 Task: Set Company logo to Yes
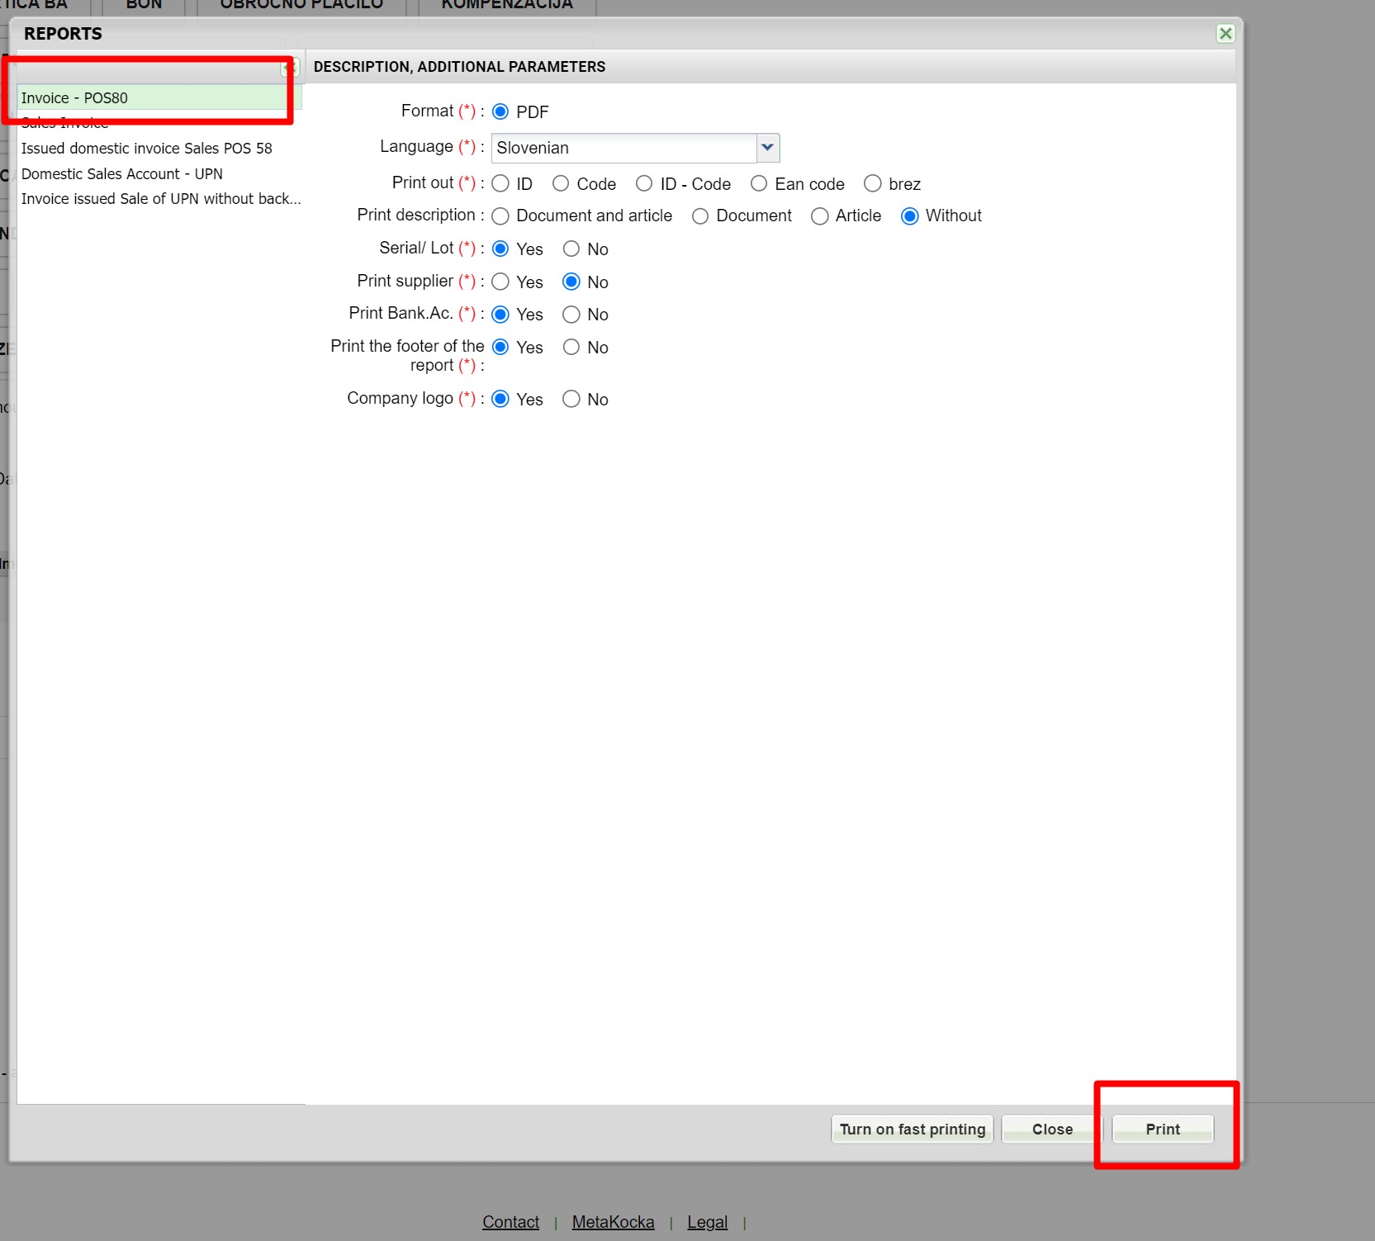pyautogui.click(x=500, y=399)
